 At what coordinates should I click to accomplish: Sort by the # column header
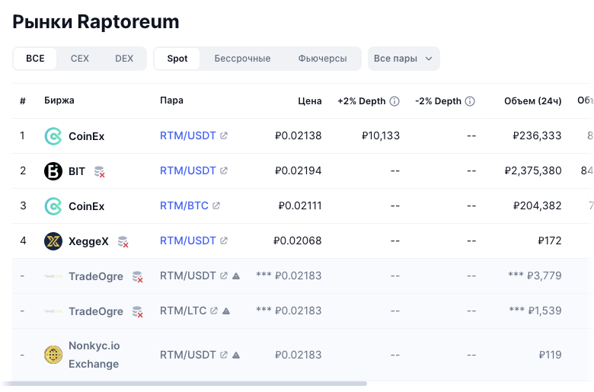23,100
